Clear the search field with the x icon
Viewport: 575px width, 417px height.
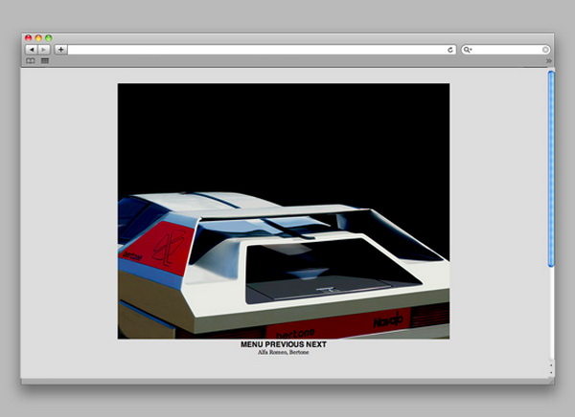545,50
